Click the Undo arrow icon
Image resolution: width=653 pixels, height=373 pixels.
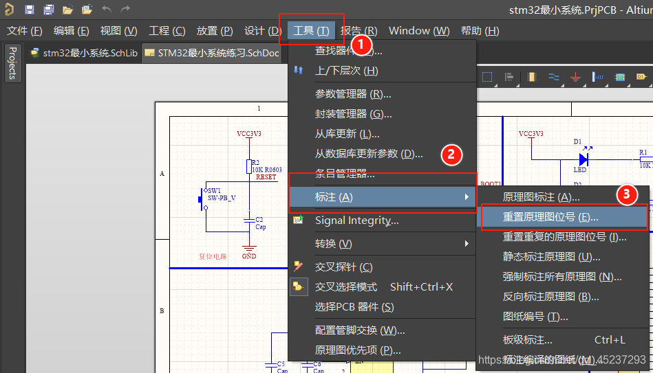pyautogui.click(x=106, y=10)
